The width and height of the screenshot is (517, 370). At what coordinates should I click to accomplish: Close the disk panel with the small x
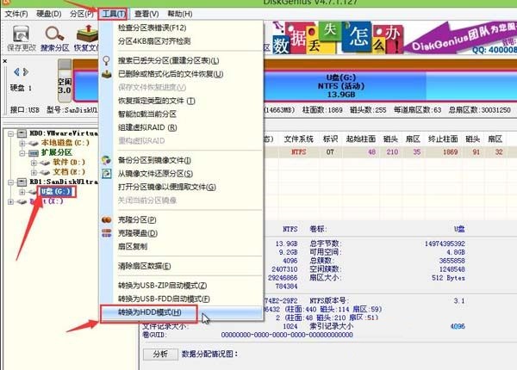click(x=4, y=61)
